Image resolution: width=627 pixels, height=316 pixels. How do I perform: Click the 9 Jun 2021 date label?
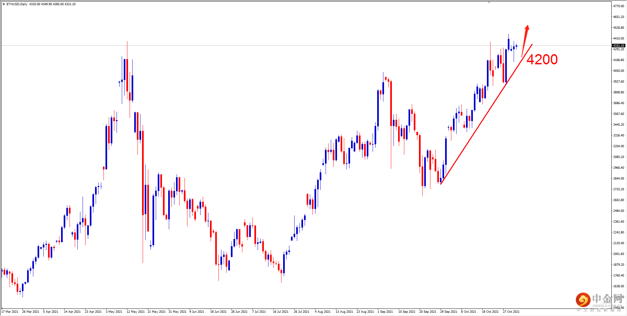tap(197, 312)
